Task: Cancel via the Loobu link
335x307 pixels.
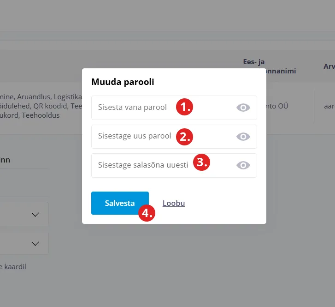Action: click(x=174, y=203)
